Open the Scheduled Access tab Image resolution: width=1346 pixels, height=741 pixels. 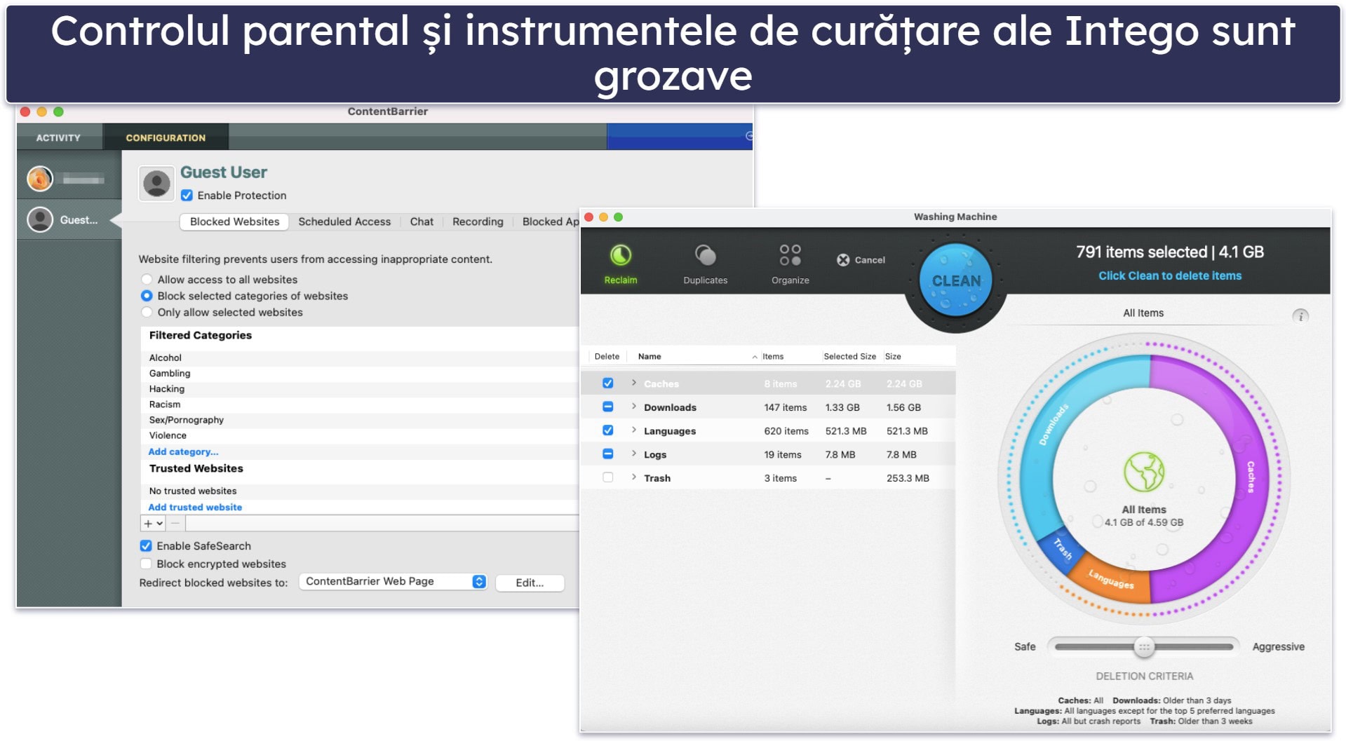344,222
